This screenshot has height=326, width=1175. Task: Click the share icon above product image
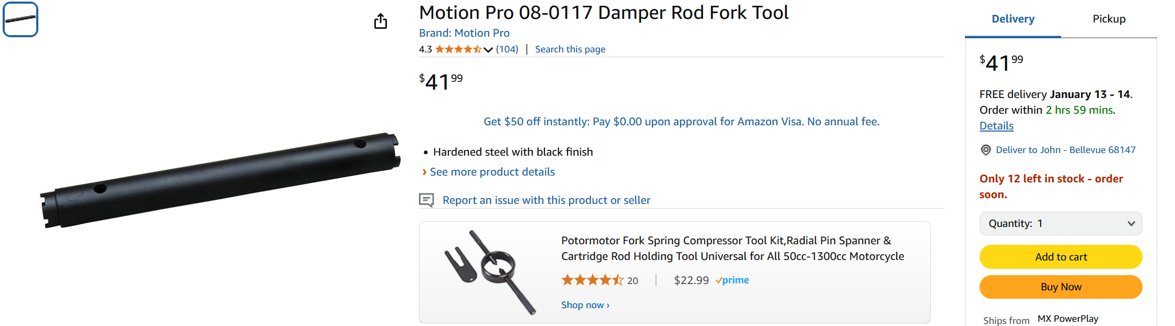point(381,21)
